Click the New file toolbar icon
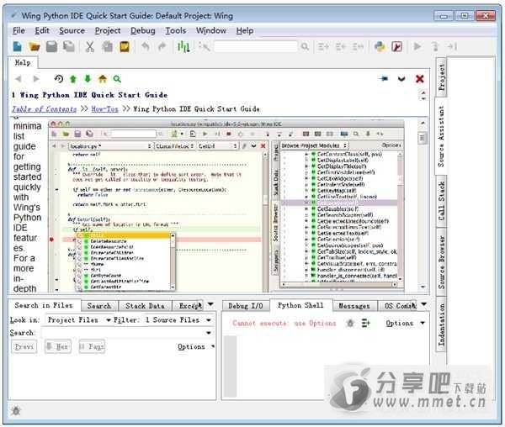The image size is (505, 427). click(x=18, y=47)
